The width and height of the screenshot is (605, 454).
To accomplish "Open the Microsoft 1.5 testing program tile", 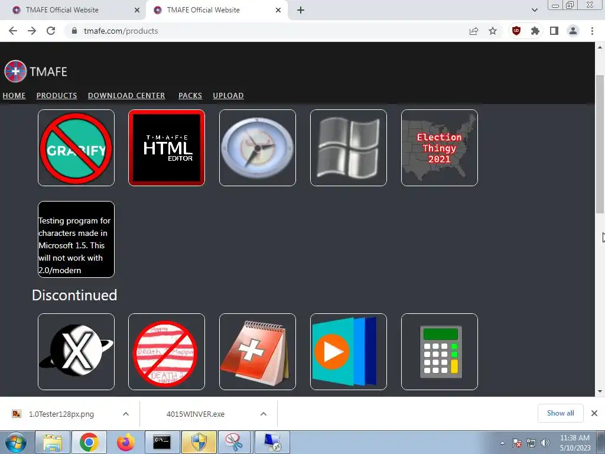I will tap(76, 239).
